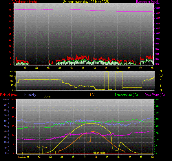Click the 50 value on the humidity scale

[x=5, y=126]
